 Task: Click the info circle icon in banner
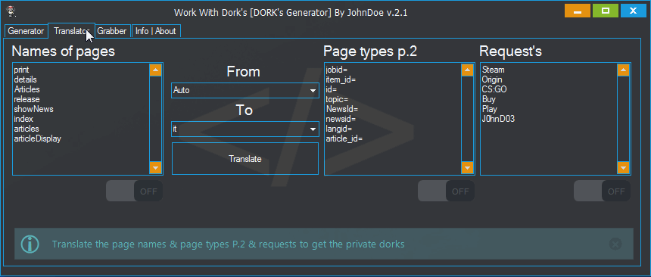point(30,244)
